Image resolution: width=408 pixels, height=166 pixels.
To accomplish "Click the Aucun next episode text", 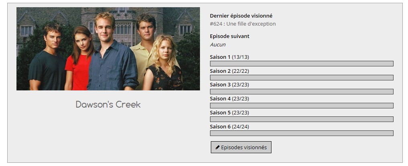I will pyautogui.click(x=218, y=45).
